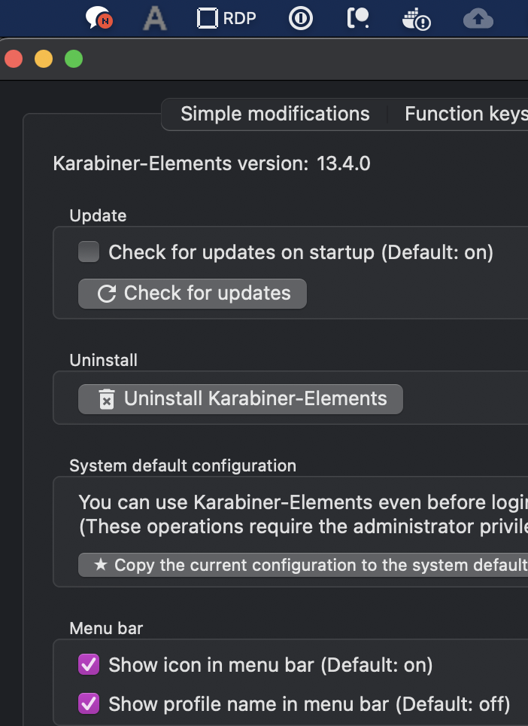Open the RDP menu bar item

tap(226, 18)
